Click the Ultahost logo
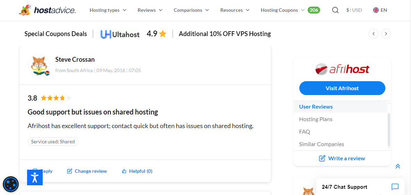Image resolution: width=411 pixels, height=195 pixels. point(120,34)
